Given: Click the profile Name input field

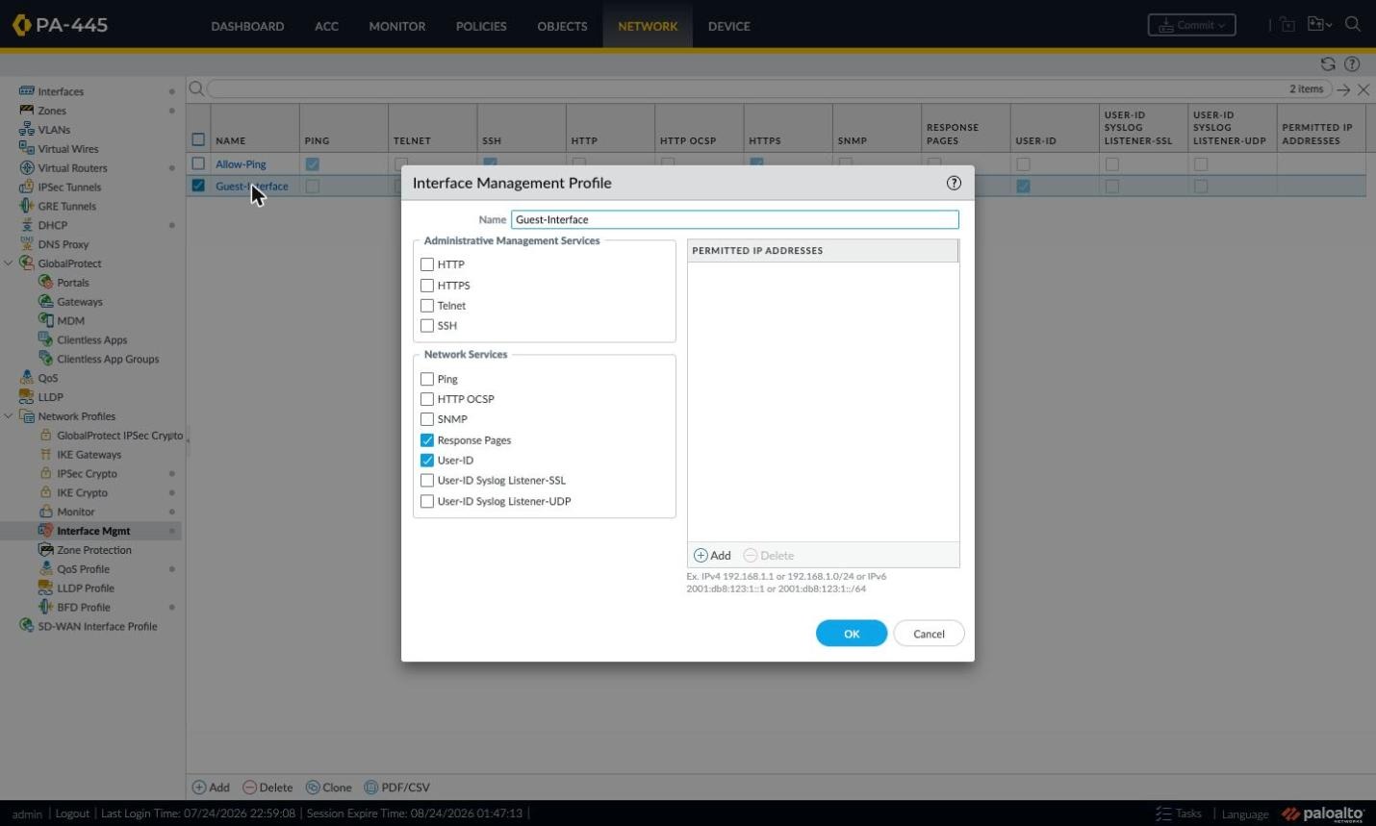Looking at the screenshot, I should (x=735, y=219).
